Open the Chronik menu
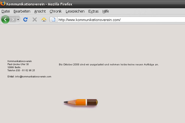 click(56, 11)
